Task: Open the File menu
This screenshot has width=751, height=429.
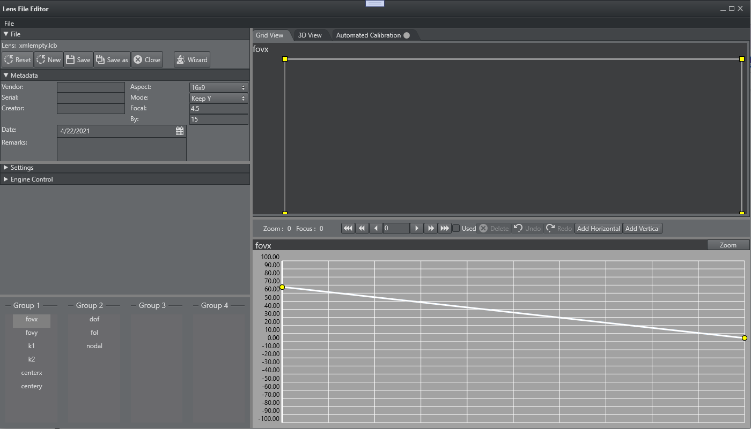Action: click(x=9, y=24)
